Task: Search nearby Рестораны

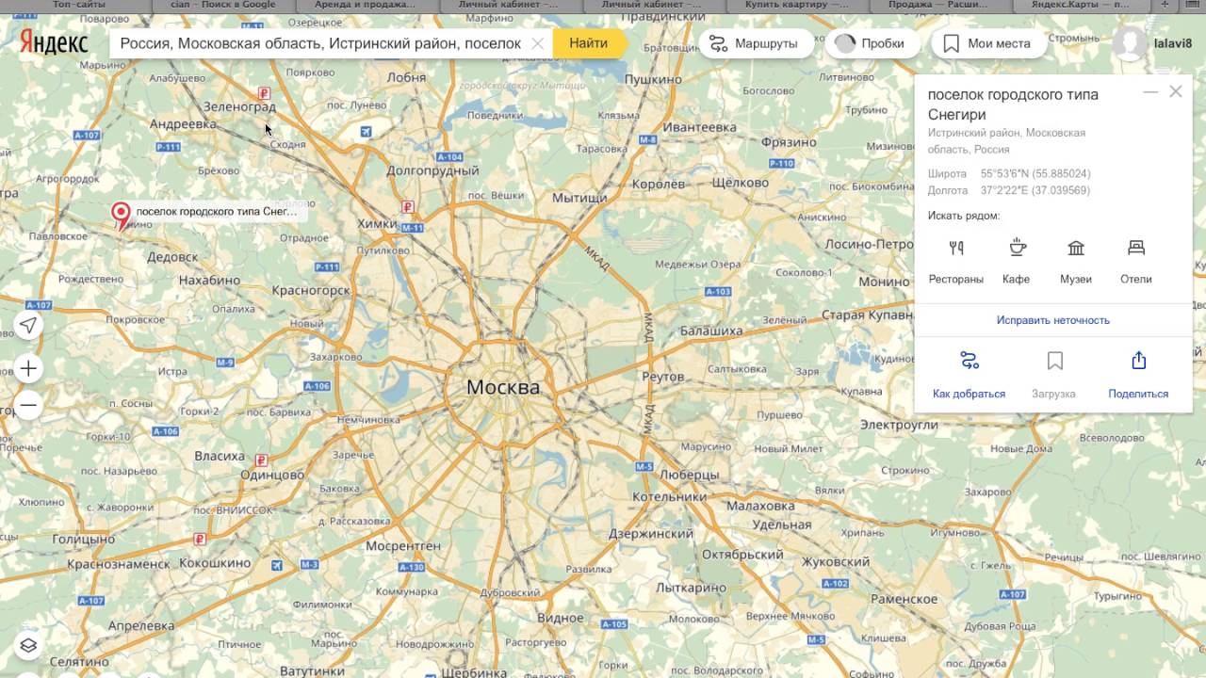Action: pyautogui.click(x=956, y=261)
